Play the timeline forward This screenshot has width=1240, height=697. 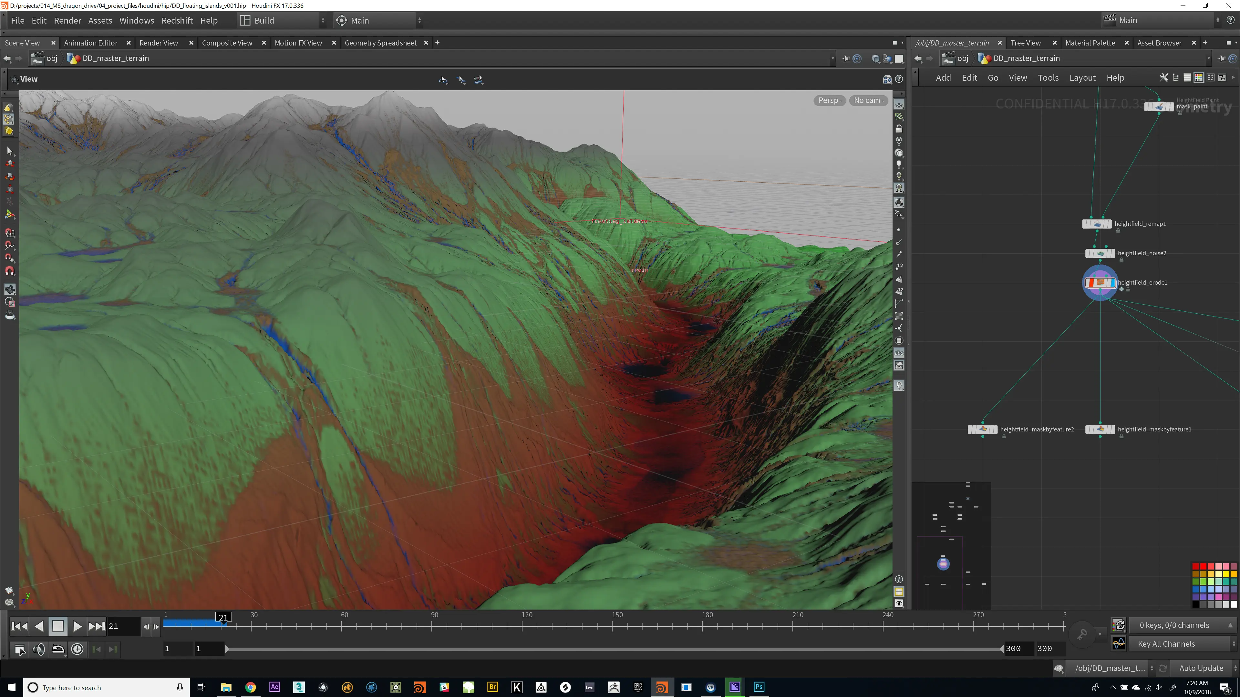tap(77, 626)
